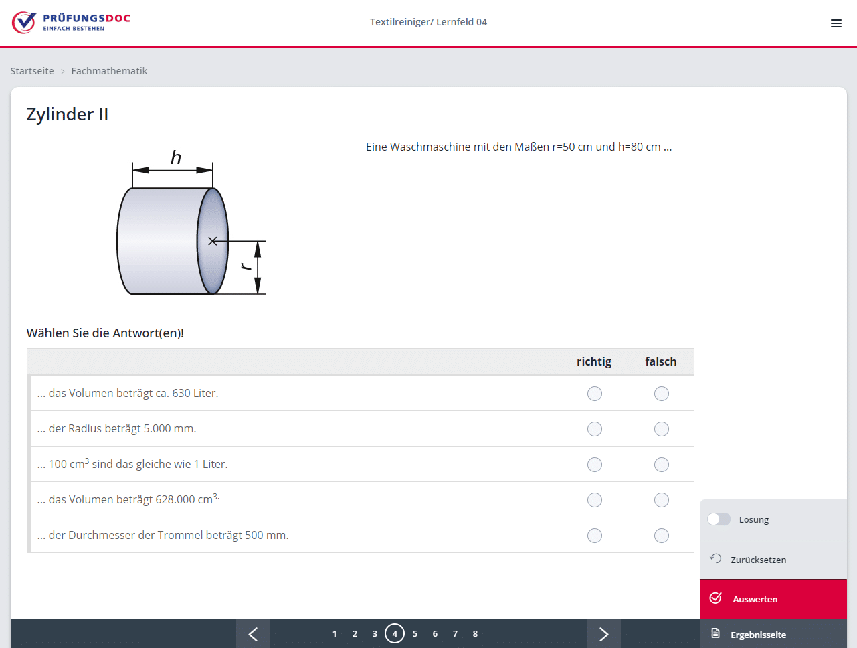
Task: Jump to question page 8
Action: [x=475, y=633]
